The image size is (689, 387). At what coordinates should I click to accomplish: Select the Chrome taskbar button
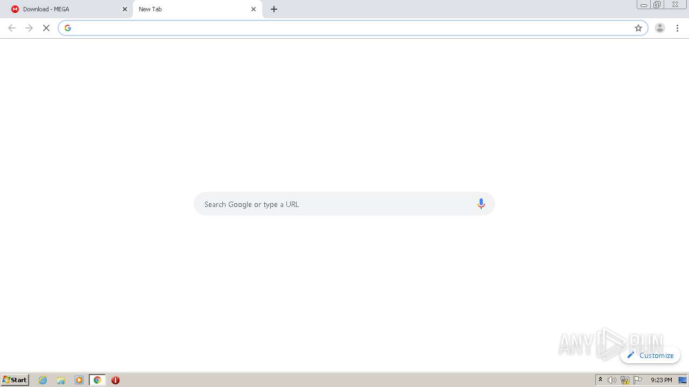coord(97,380)
